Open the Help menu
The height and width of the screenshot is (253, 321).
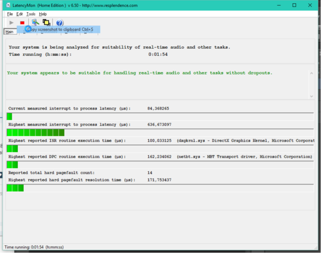[43, 14]
